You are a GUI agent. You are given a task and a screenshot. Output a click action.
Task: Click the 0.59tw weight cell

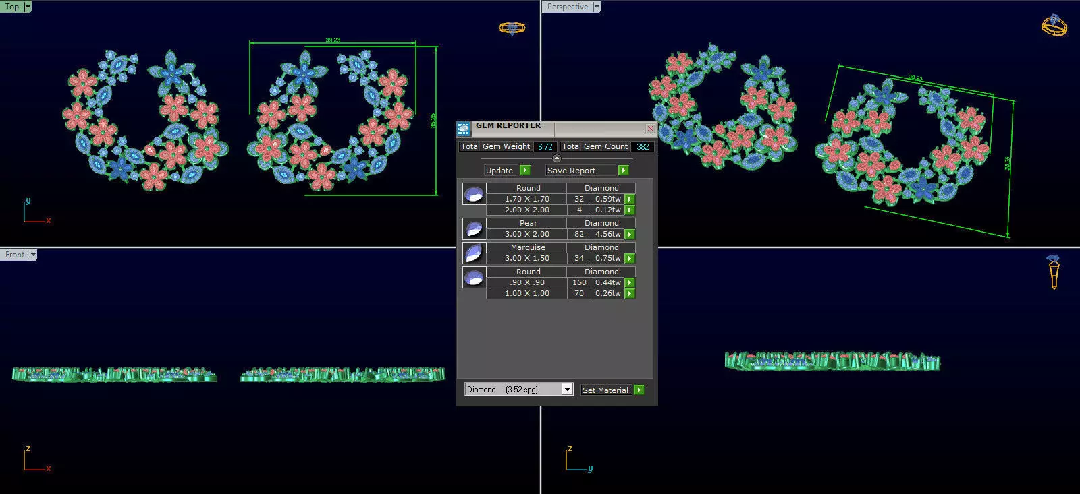point(607,199)
